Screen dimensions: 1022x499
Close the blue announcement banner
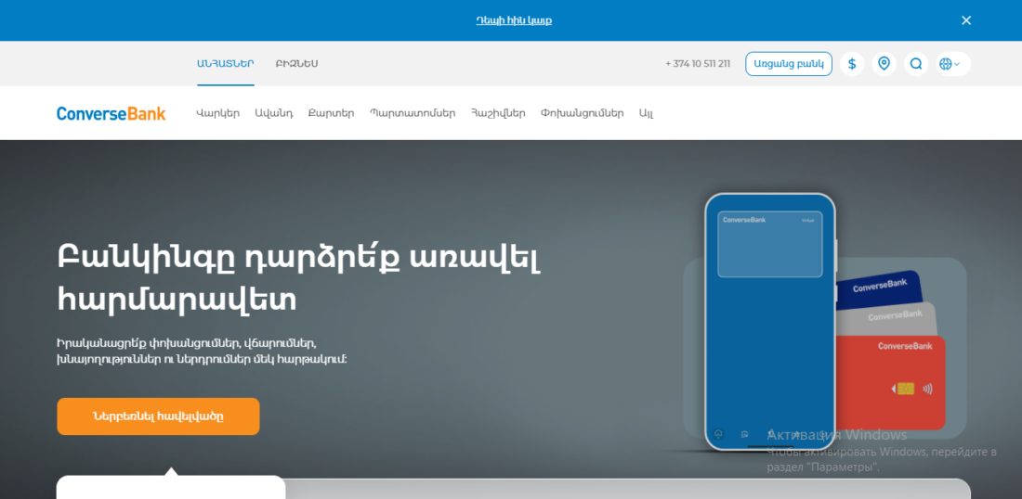point(966,20)
